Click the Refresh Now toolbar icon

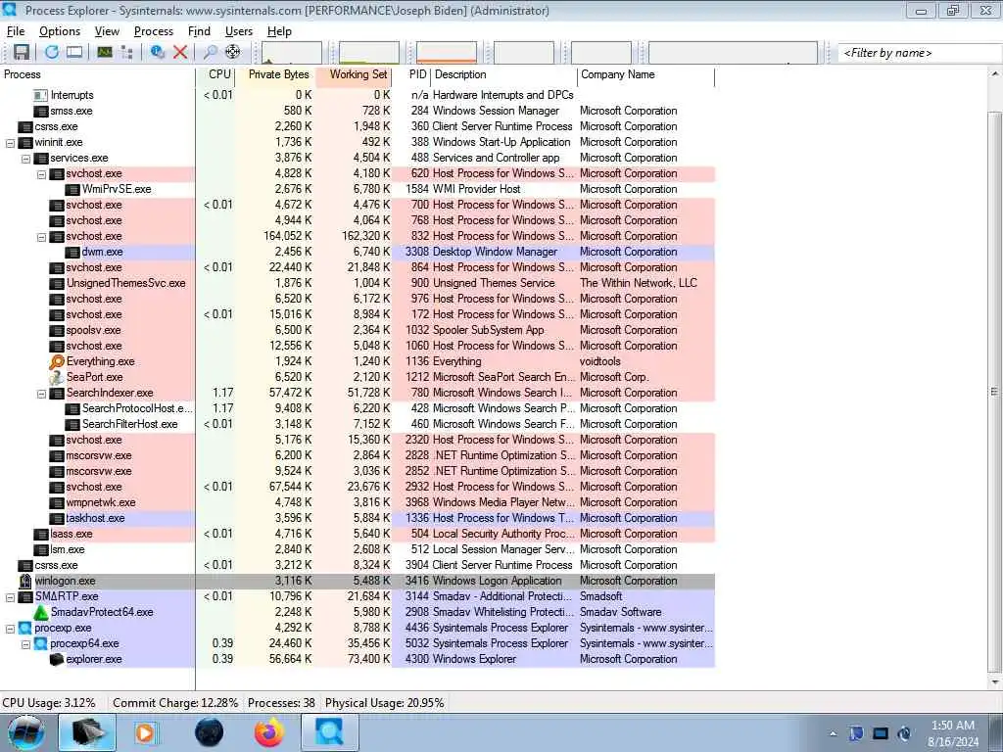[x=52, y=53]
